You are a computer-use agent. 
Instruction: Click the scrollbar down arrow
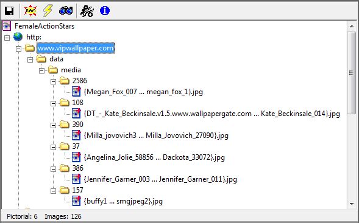point(352,204)
